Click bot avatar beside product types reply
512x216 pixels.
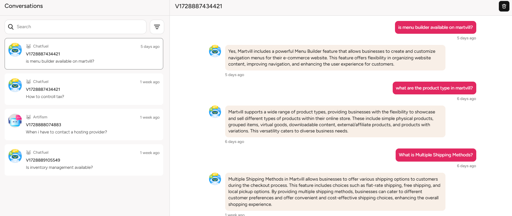(x=215, y=112)
